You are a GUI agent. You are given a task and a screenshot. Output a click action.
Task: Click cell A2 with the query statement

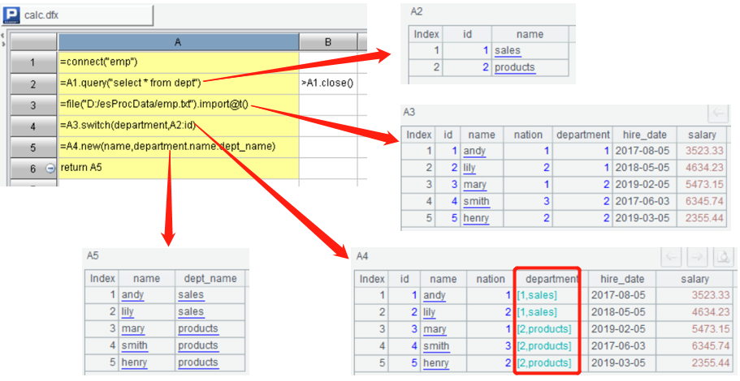pyautogui.click(x=178, y=83)
